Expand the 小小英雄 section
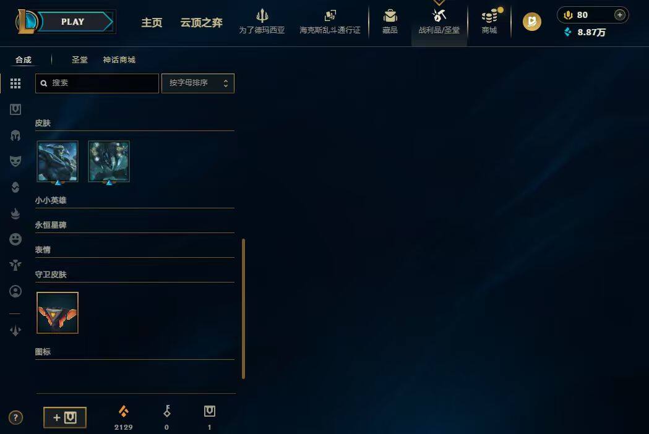The height and width of the screenshot is (434, 649). (134, 201)
